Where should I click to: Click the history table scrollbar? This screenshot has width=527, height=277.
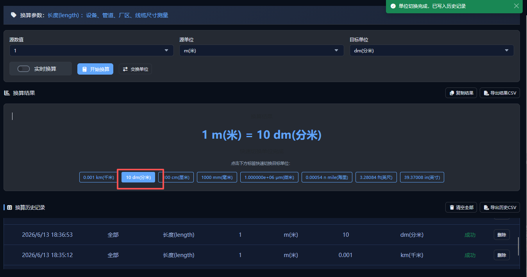[518, 246]
